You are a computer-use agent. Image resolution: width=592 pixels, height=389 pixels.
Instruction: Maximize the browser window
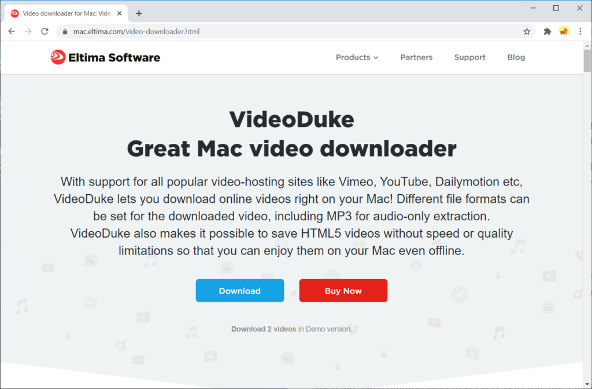(x=556, y=8)
